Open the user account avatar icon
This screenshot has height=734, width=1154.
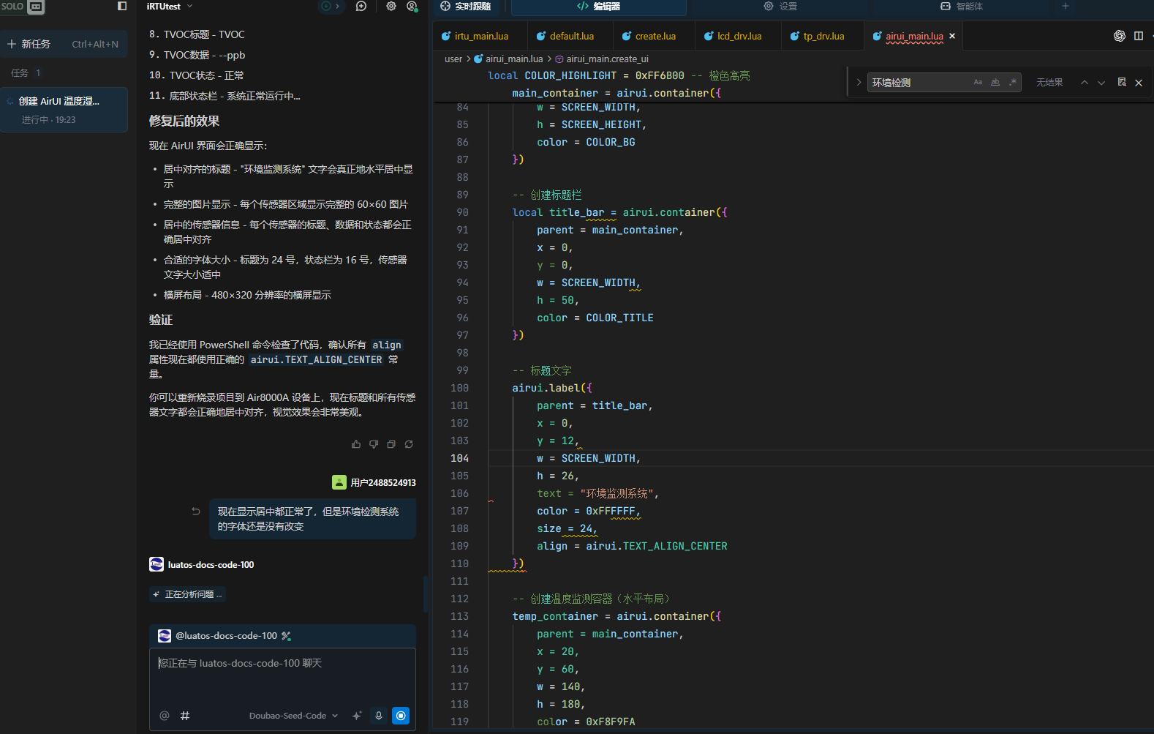pyautogui.click(x=412, y=6)
